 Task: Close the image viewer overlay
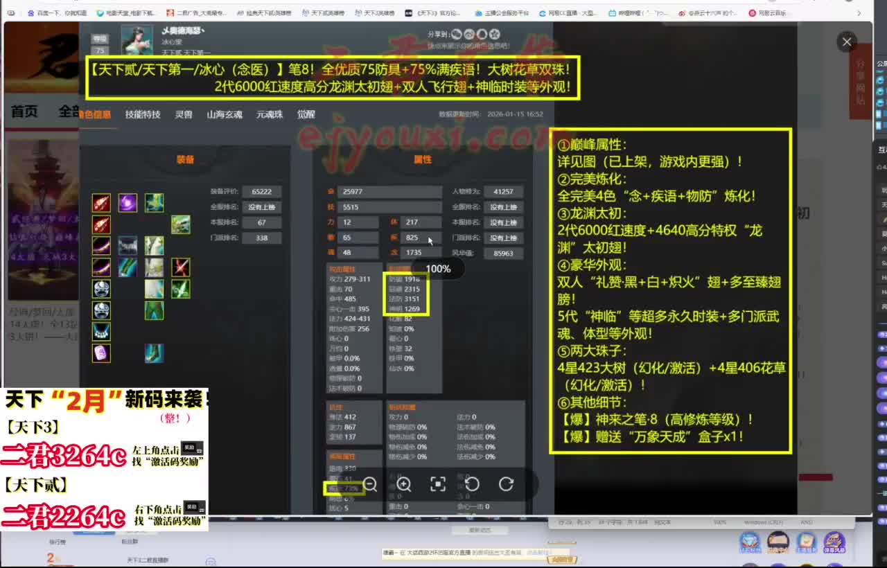tap(846, 42)
